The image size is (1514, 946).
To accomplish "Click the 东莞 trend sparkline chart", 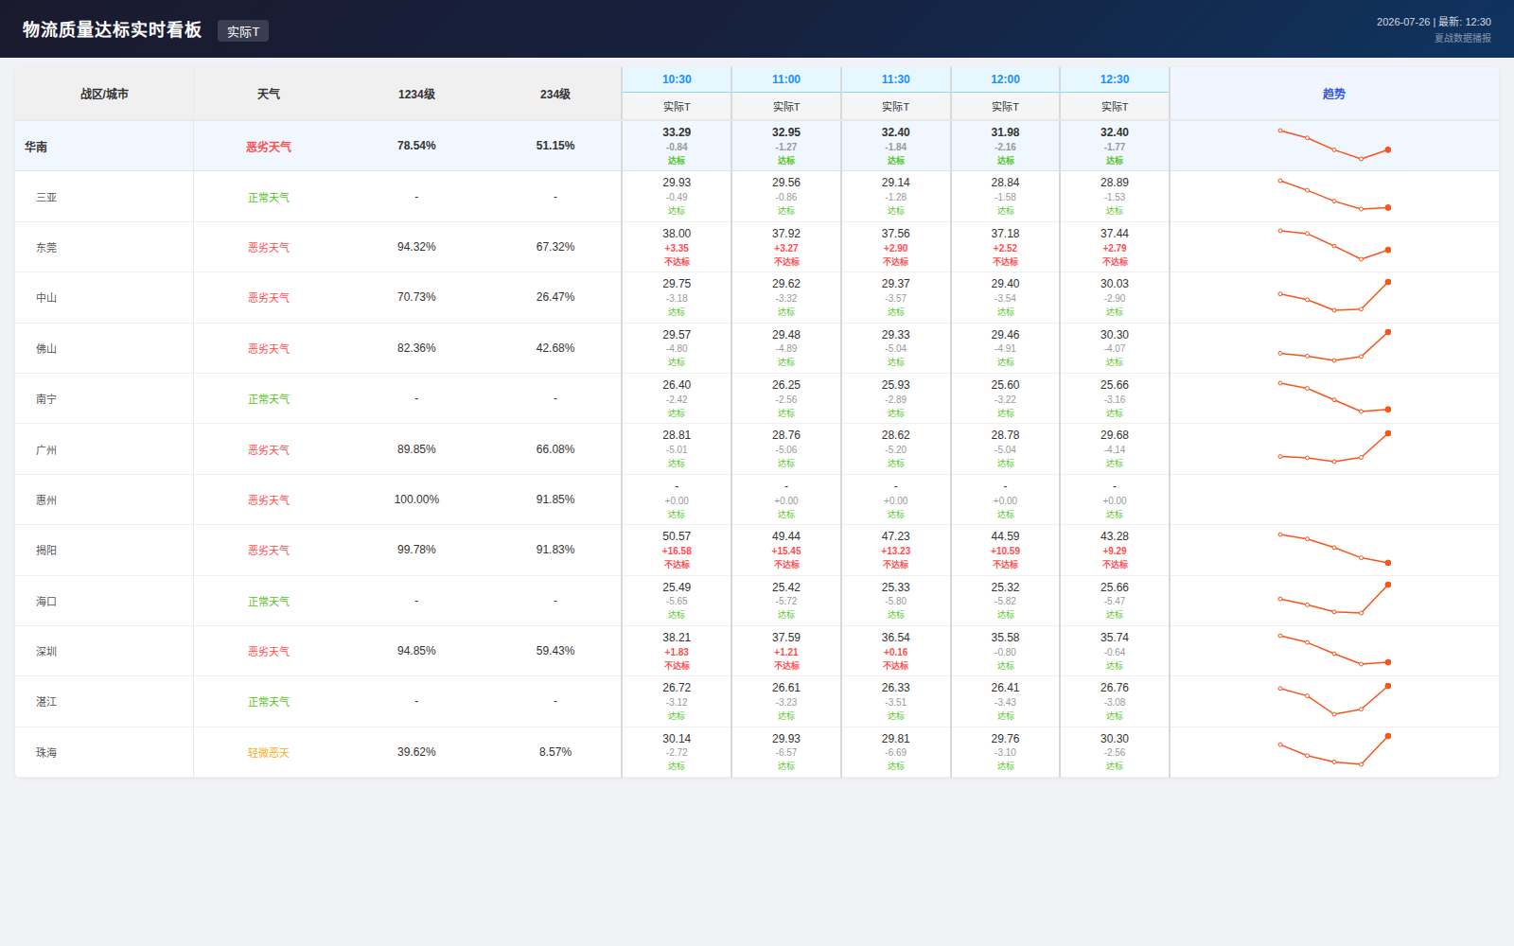I will coord(1334,245).
